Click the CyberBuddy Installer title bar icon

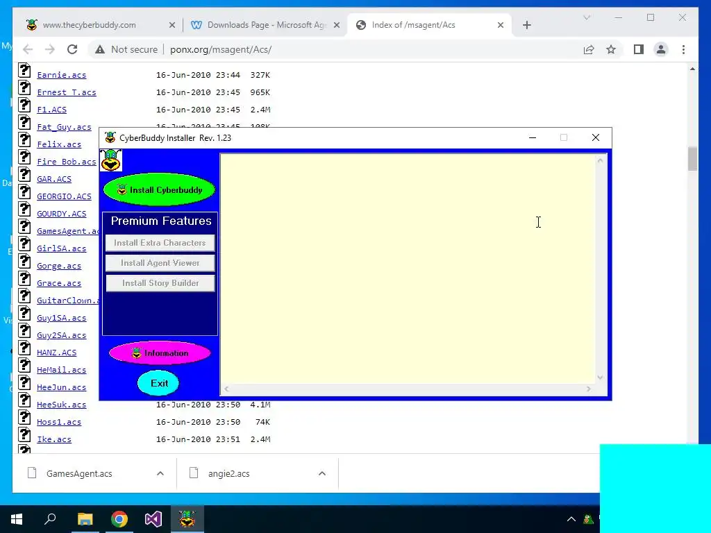(110, 138)
